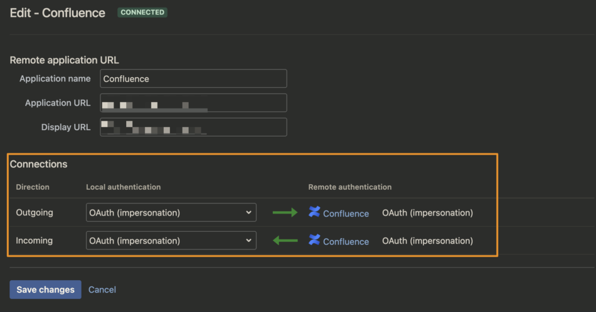The height and width of the screenshot is (312, 596).
Task: Focus the Application URL input field
Action: coord(193,103)
